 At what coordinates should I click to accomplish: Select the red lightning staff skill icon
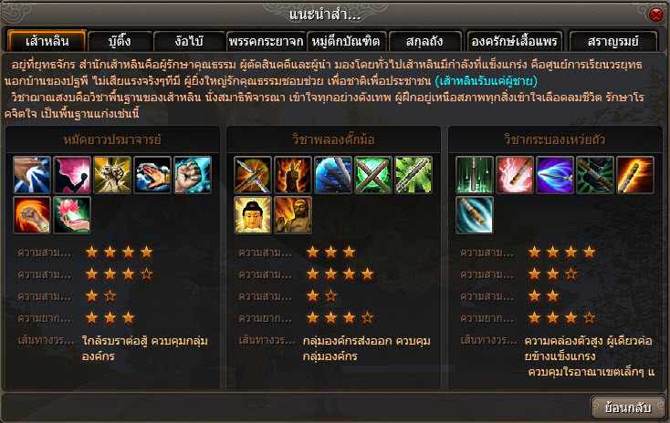(x=515, y=175)
